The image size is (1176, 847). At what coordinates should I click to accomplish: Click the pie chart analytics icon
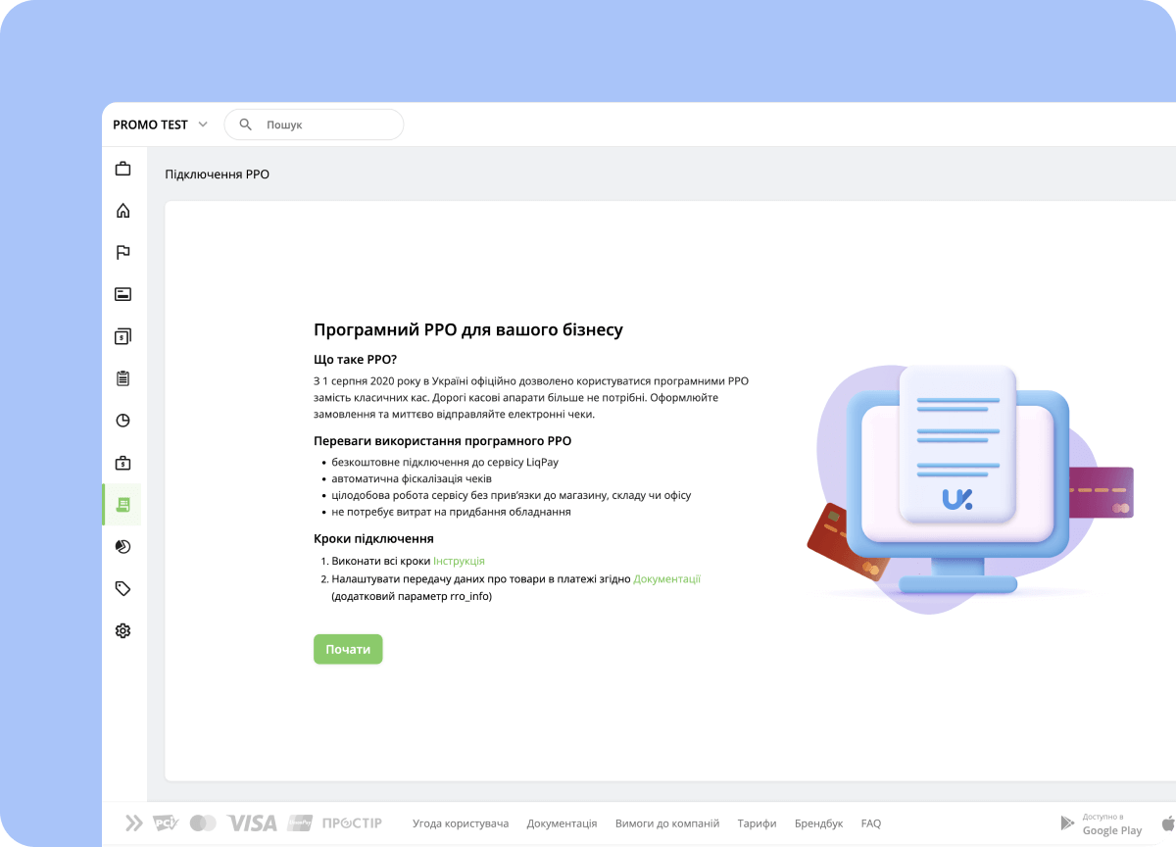[122, 546]
